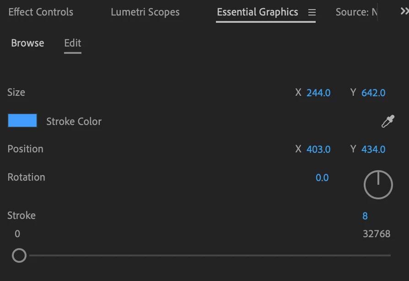Image resolution: width=409 pixels, height=281 pixels.
Task: Select the Essential Graphics tab
Action: point(257,12)
